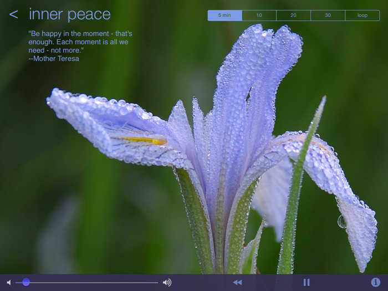Click the 'inner peace' title
This screenshot has width=388, height=291.
70,14
